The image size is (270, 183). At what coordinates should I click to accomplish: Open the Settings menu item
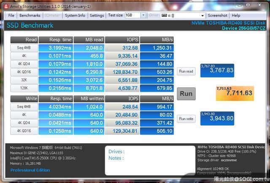pos(97,16)
